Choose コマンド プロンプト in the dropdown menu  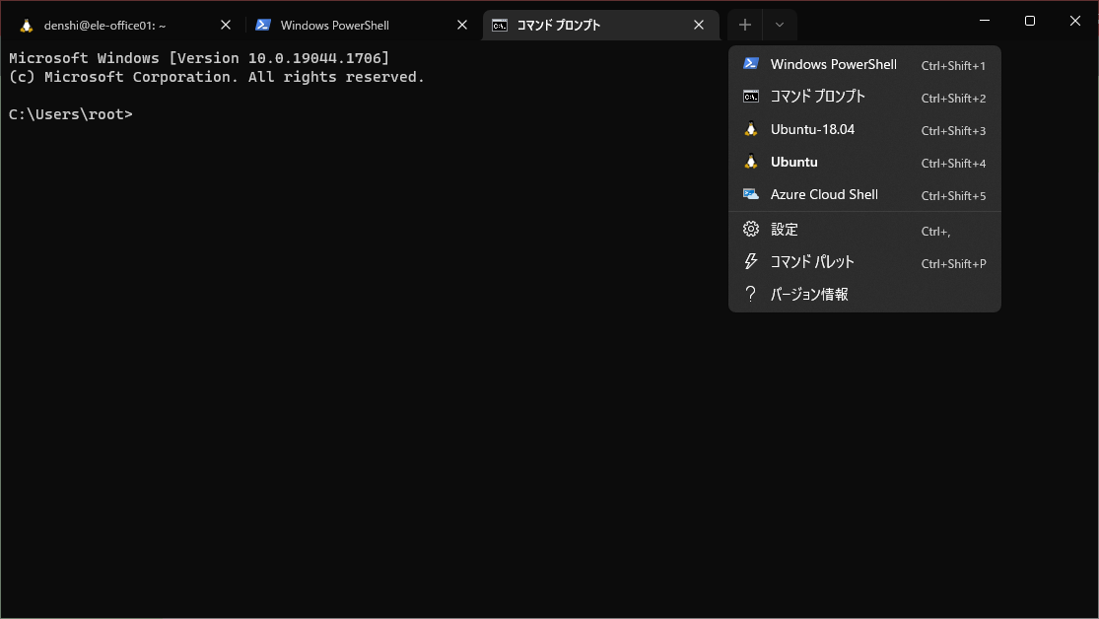pyautogui.click(x=864, y=97)
